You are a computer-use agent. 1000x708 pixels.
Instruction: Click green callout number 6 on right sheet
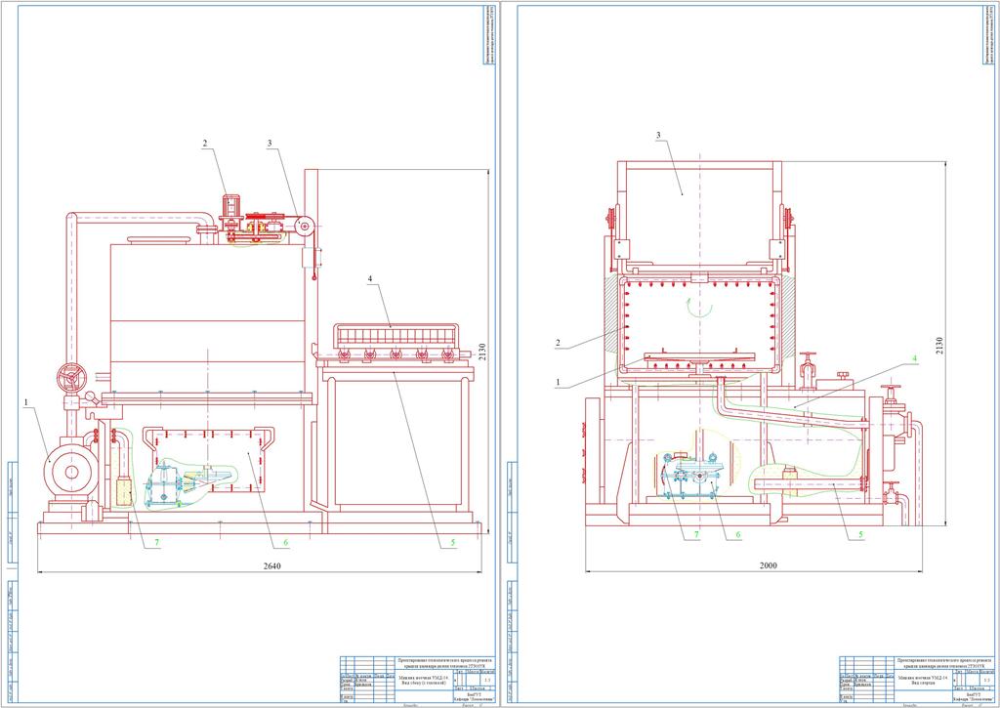pyautogui.click(x=738, y=535)
